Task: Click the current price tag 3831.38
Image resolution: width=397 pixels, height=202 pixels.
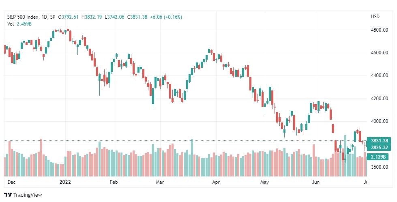Action: (x=379, y=141)
